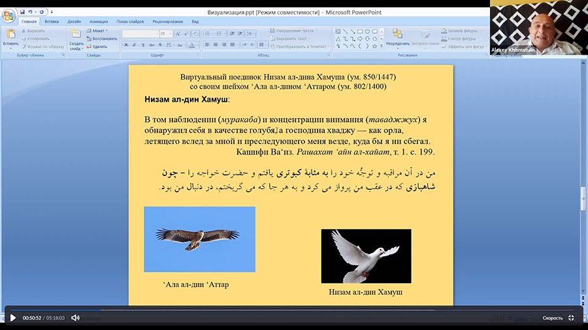Select the oval shape in the gallery
588x330 pixels.
(x=367, y=31)
